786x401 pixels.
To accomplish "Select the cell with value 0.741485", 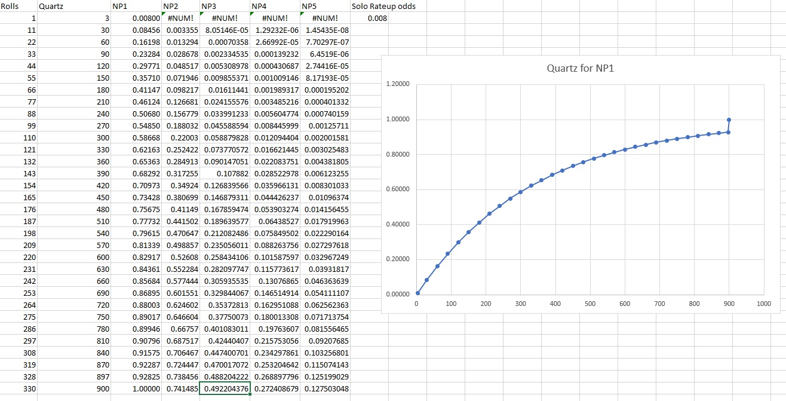I will (x=180, y=388).
